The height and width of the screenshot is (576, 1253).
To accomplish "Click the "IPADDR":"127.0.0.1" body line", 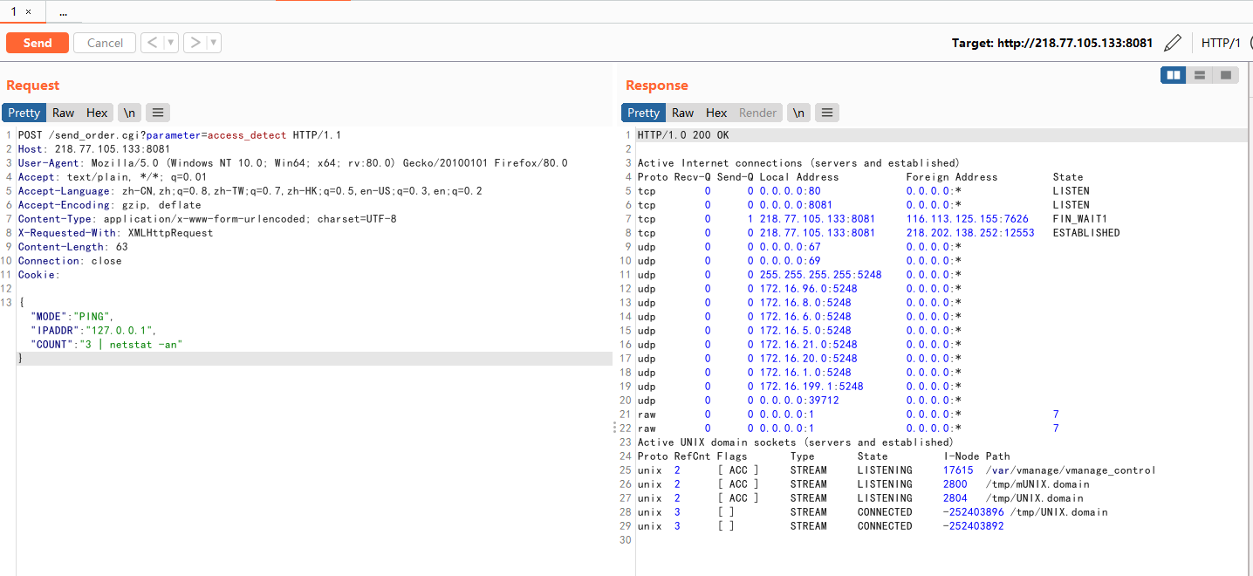I will [x=94, y=331].
